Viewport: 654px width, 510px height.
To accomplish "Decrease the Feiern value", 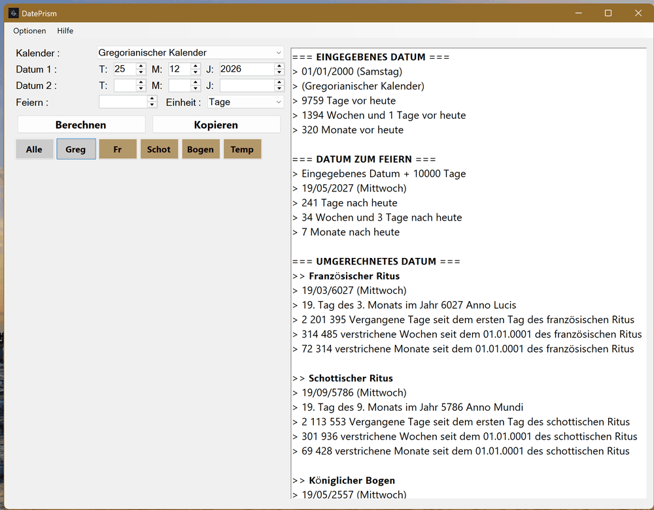I will tap(152, 105).
